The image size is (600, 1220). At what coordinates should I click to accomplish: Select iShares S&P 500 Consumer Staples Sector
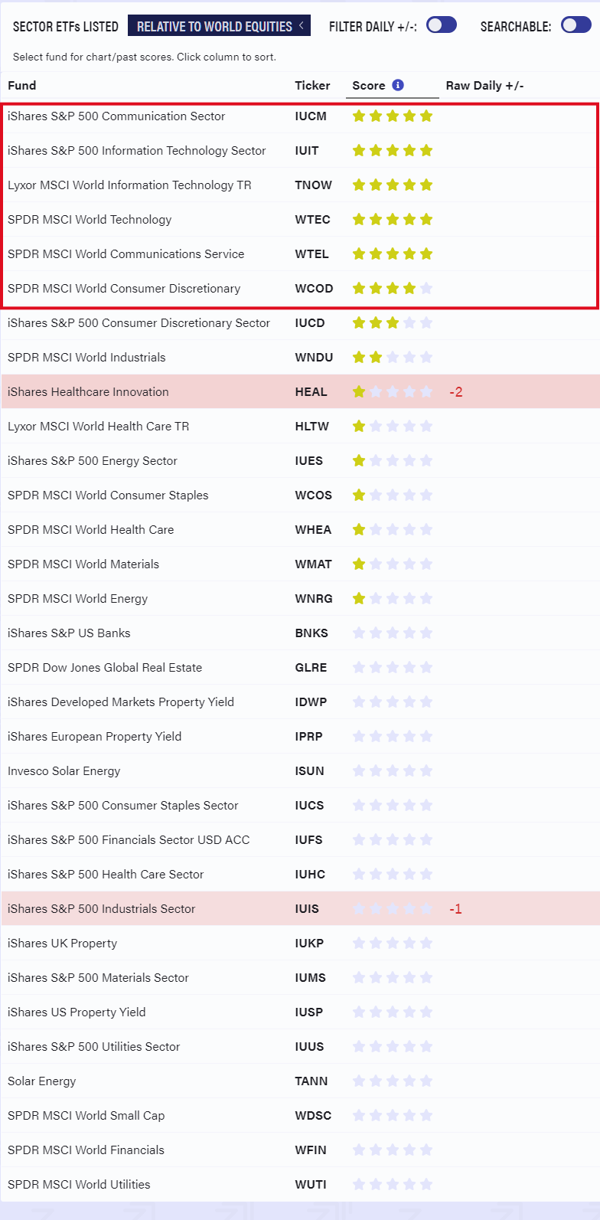(122, 806)
